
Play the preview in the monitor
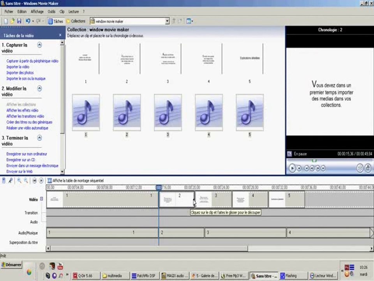[292, 168]
